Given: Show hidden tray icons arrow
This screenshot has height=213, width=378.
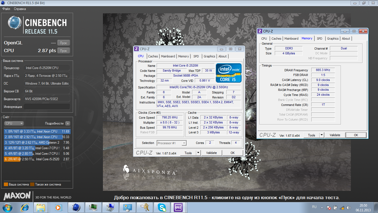Looking at the screenshot, I should 322,207.
